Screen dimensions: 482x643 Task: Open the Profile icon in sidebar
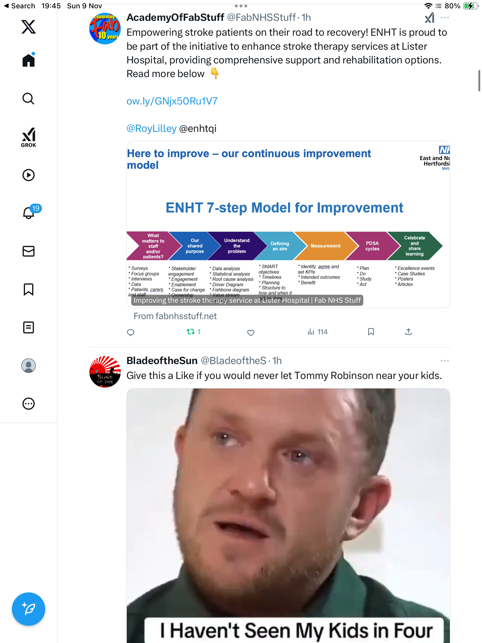(29, 366)
